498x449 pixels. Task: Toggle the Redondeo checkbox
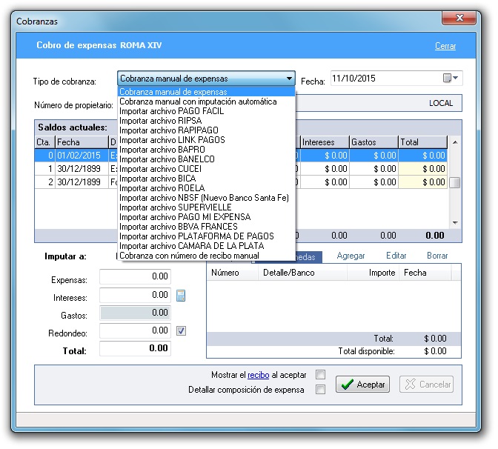(181, 331)
